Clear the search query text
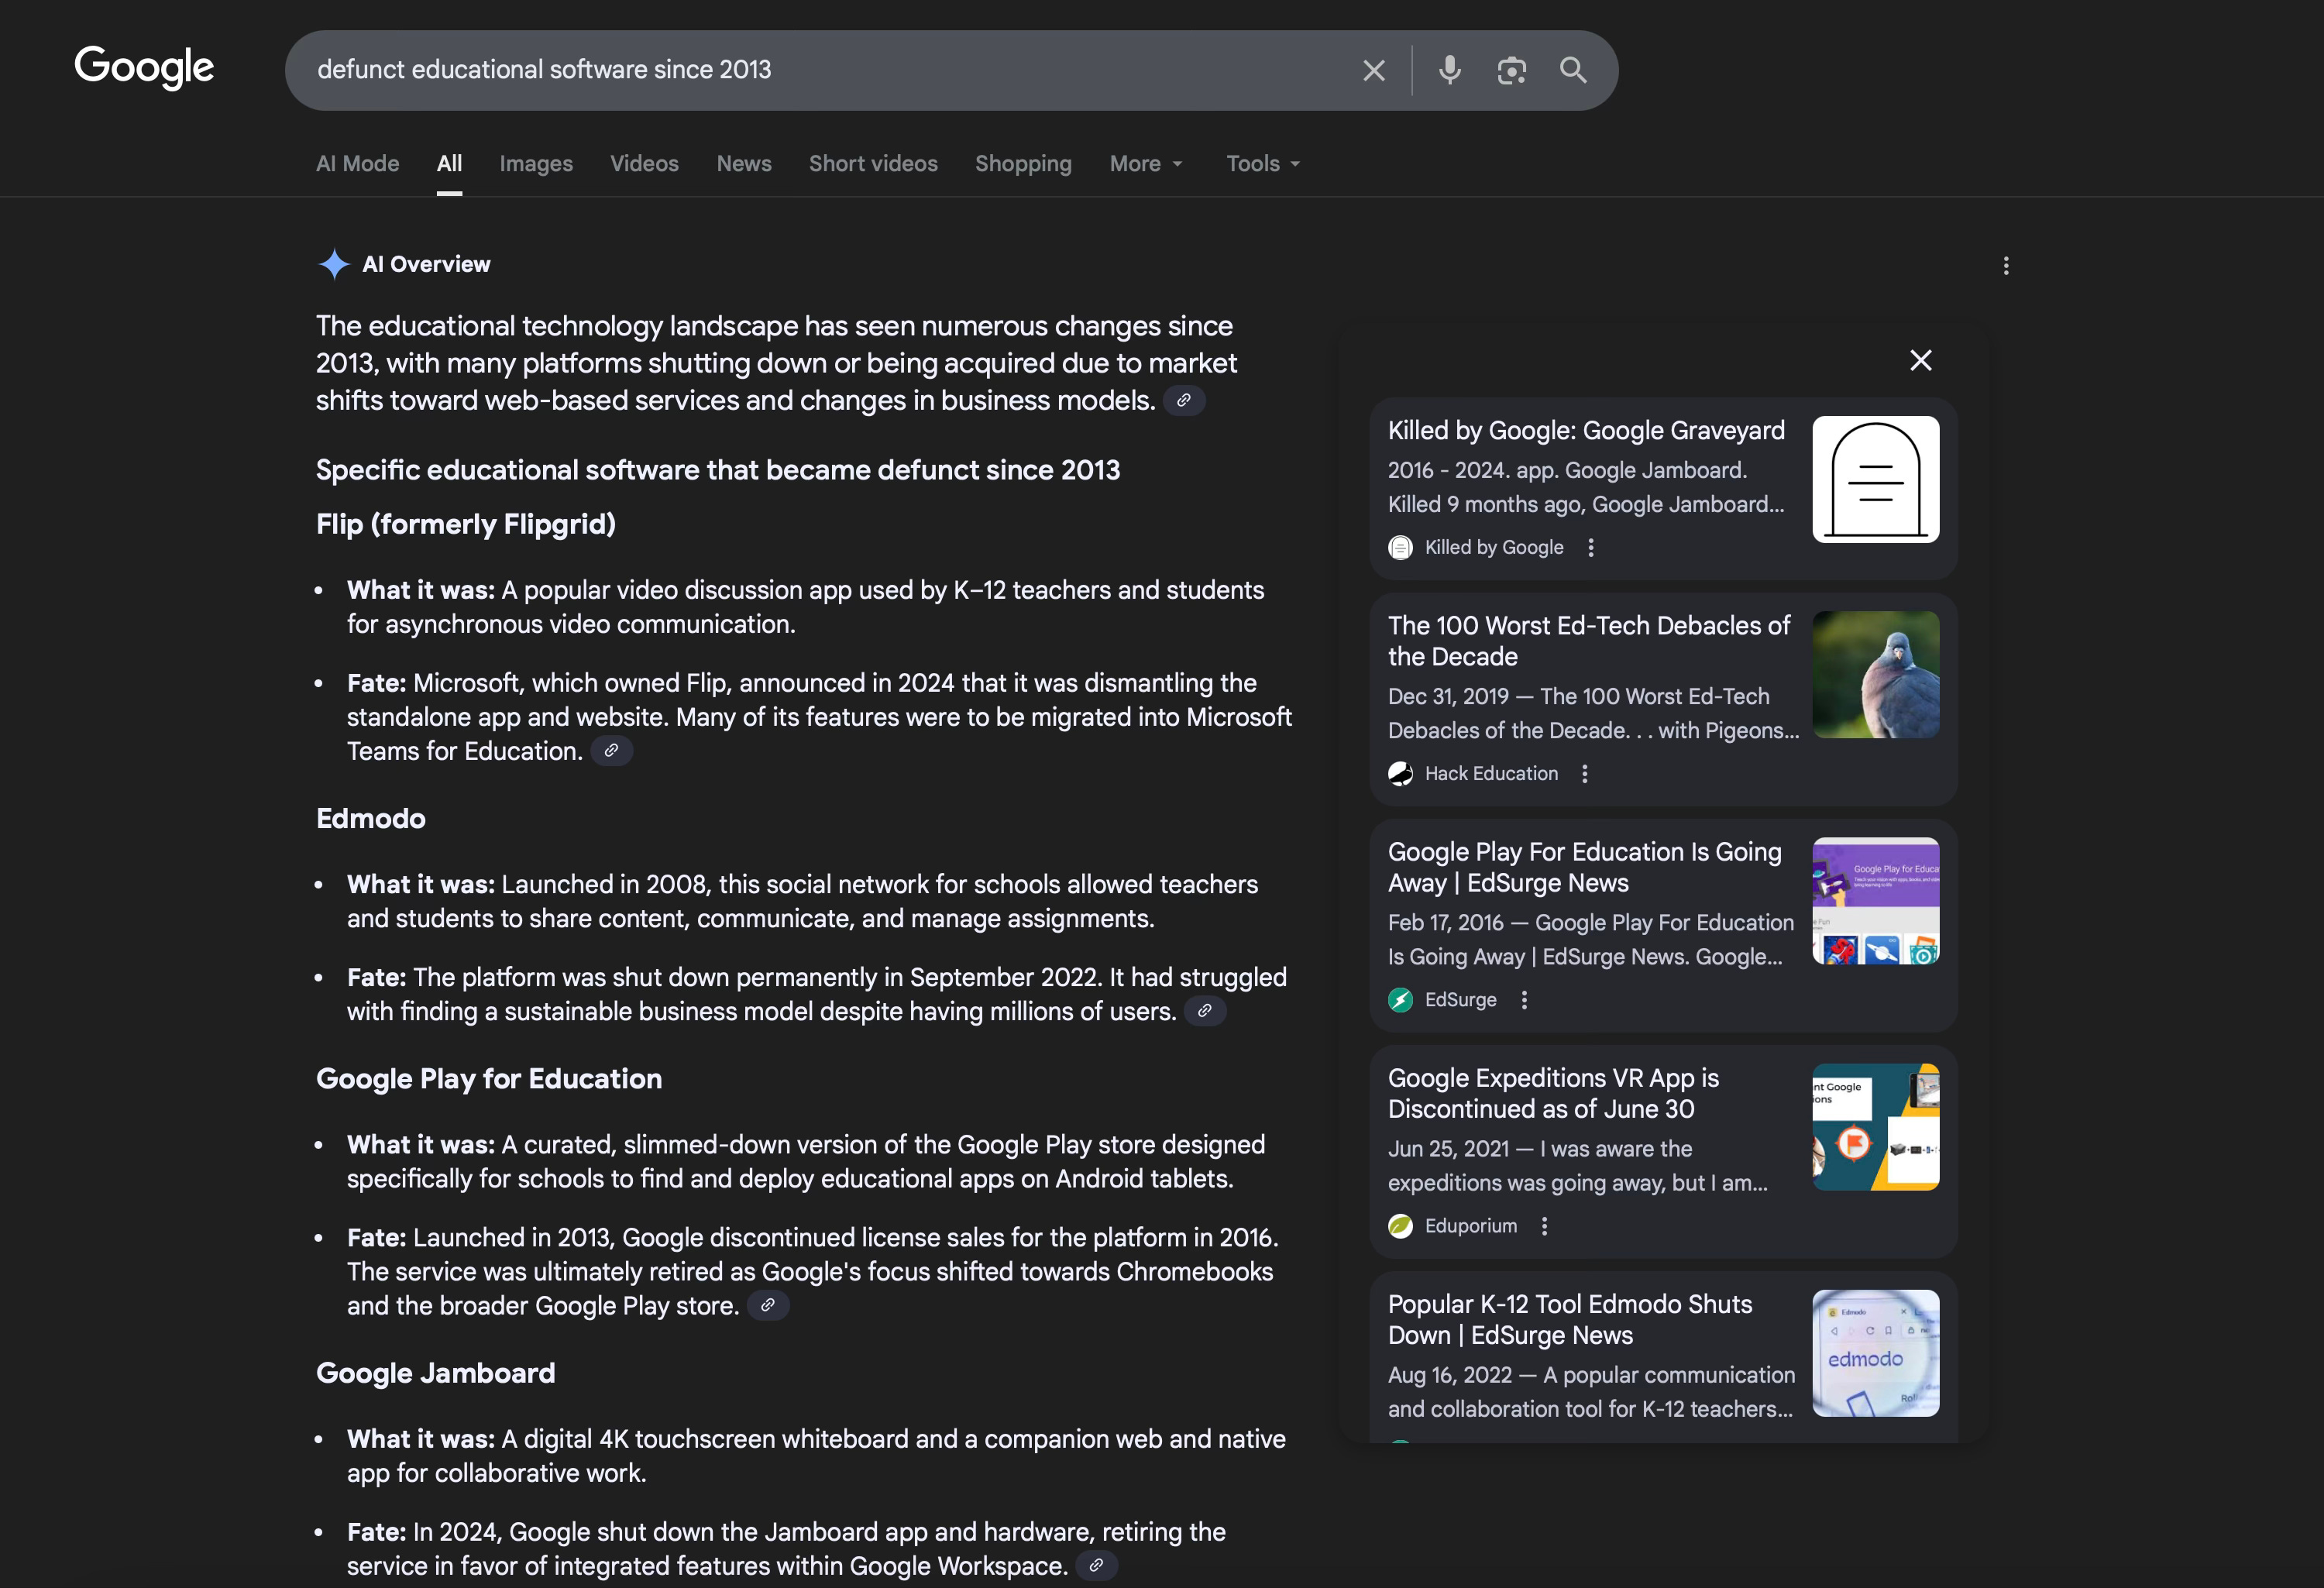Image resolution: width=2324 pixels, height=1588 pixels. pyautogui.click(x=1373, y=70)
